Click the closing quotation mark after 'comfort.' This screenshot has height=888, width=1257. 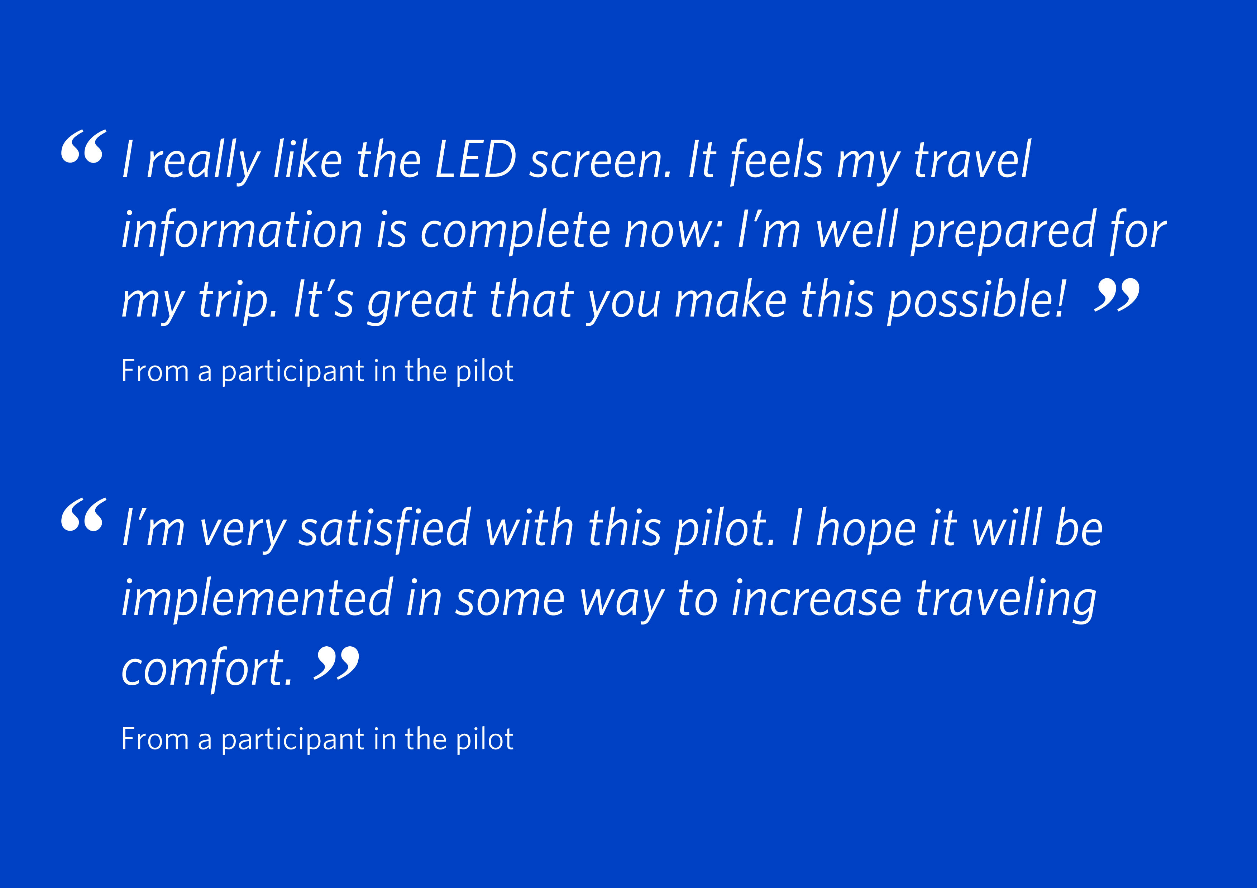[336, 662]
